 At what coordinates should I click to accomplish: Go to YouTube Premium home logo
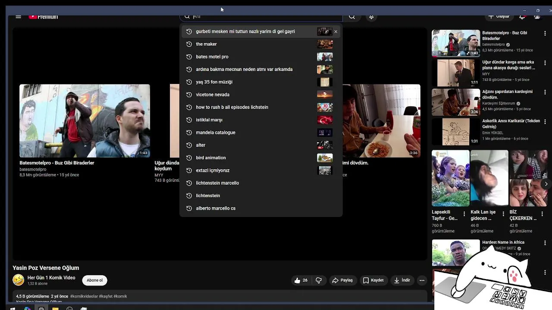tap(43, 17)
